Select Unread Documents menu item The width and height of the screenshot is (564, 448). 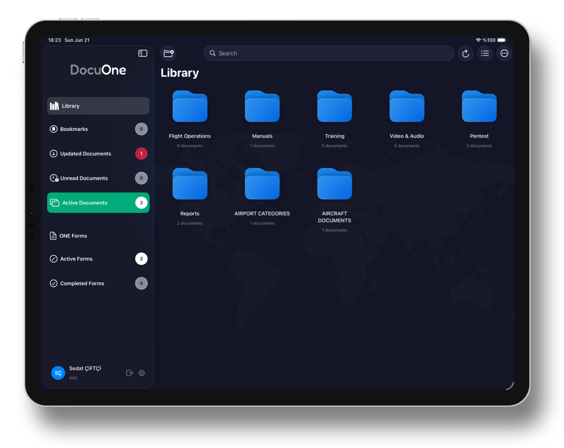point(98,178)
